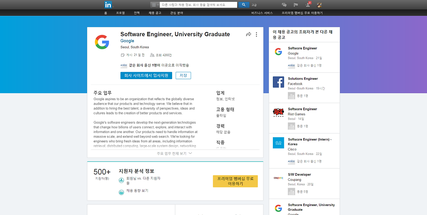The image size is (427, 215).
Task: Select the Google logo on the job posting
Action: point(102,42)
